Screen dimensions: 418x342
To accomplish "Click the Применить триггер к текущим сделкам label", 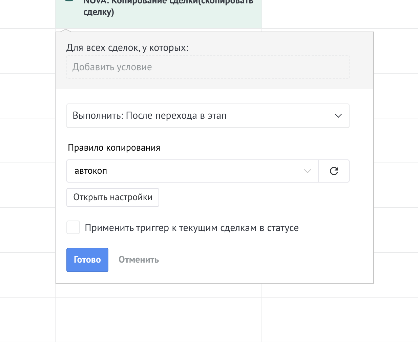I will (191, 228).
